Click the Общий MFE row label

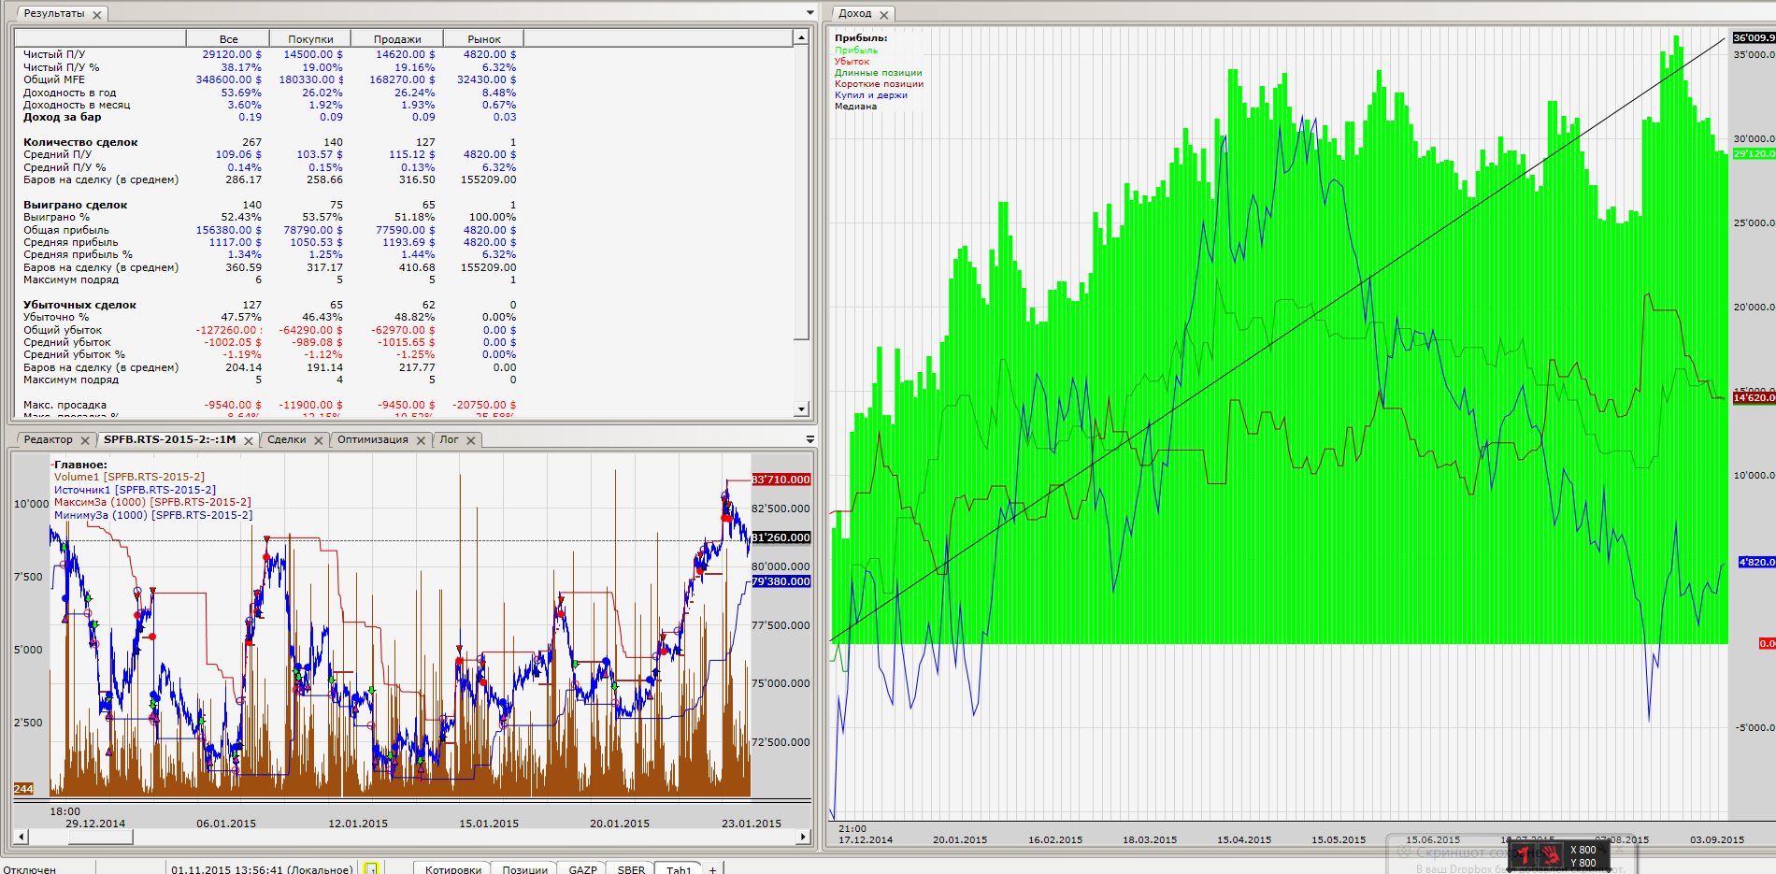pos(54,79)
